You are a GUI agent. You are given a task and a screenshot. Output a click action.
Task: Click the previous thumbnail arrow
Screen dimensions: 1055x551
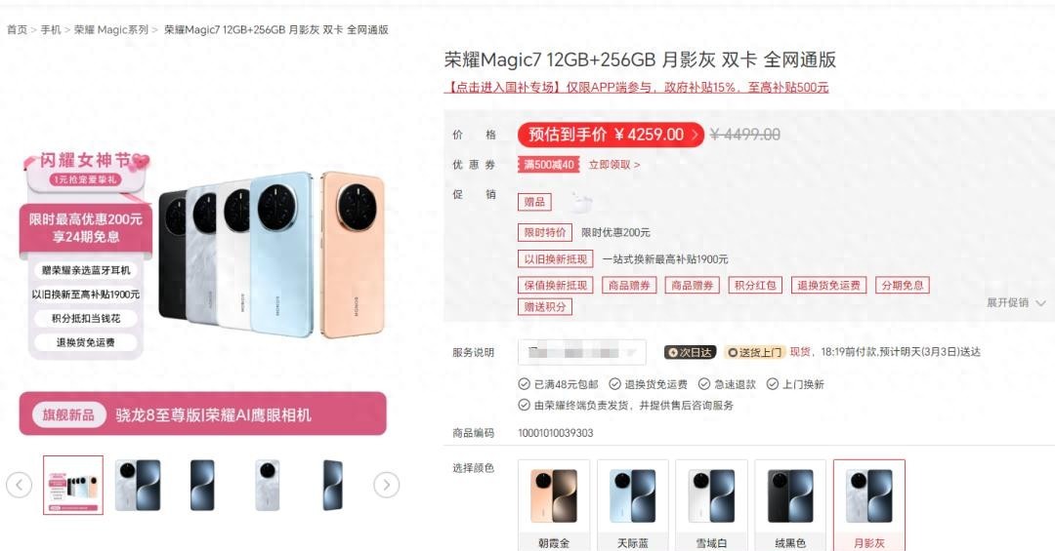pos(19,485)
